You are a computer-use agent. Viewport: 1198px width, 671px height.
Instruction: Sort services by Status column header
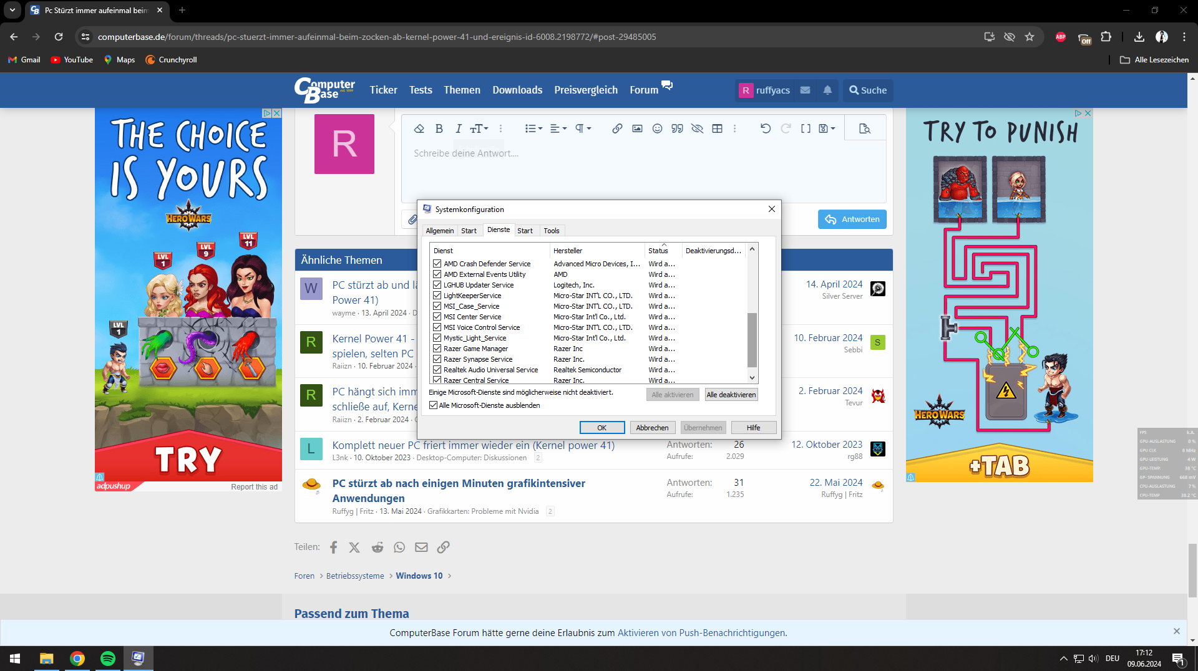663,251
